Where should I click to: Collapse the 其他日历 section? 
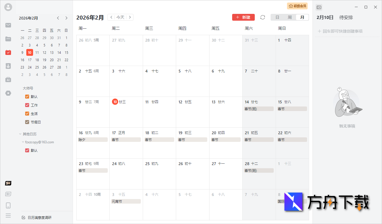pos(20,134)
